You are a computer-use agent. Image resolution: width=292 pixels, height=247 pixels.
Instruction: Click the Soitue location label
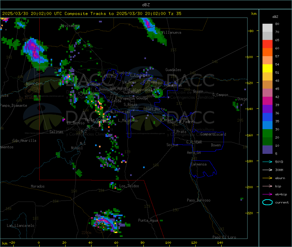pyautogui.click(x=172, y=145)
